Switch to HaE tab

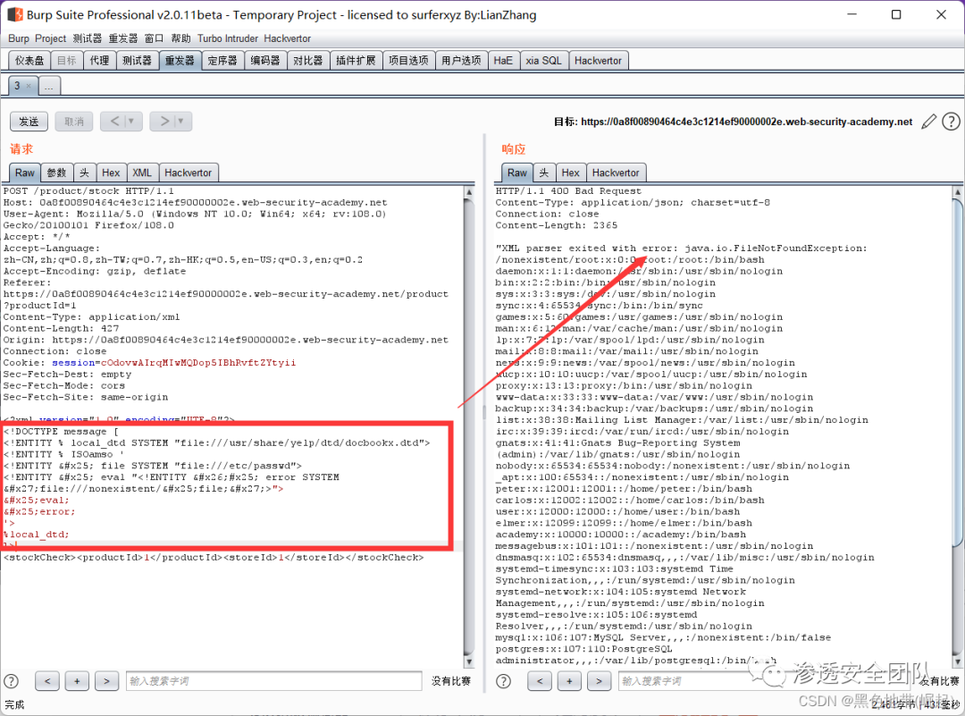[503, 60]
